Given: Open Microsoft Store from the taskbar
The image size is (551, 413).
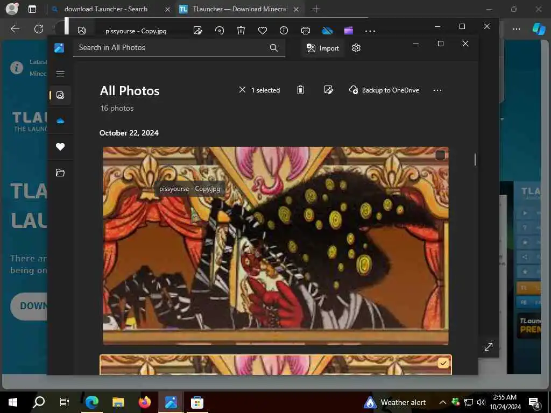Looking at the screenshot, I should click(197, 402).
